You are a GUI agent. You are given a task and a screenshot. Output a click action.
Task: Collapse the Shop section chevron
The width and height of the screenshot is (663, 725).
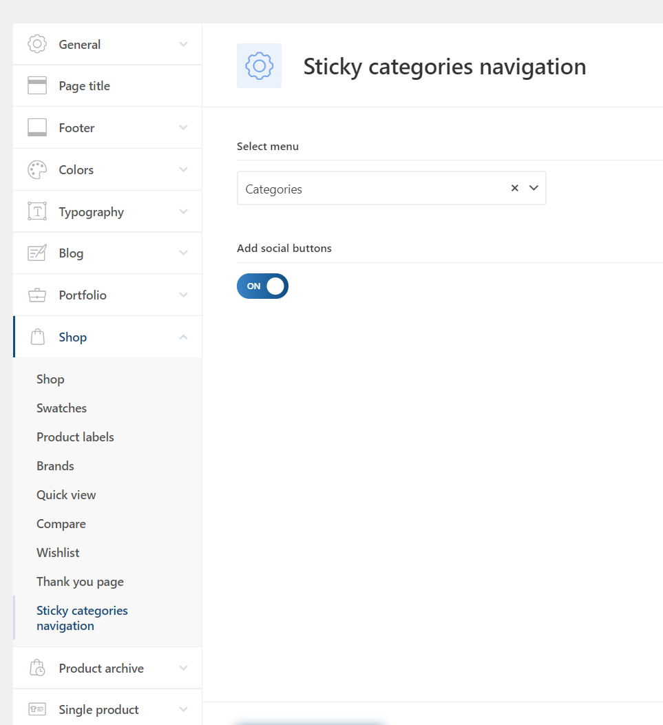183,337
